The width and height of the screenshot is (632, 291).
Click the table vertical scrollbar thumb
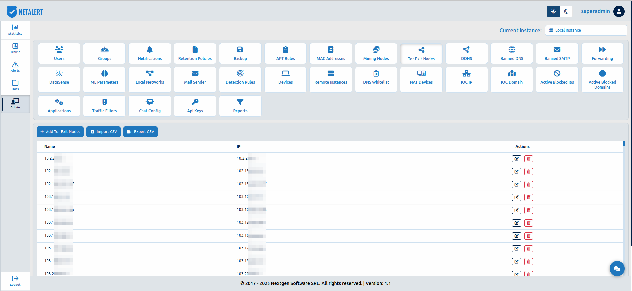[624, 143]
